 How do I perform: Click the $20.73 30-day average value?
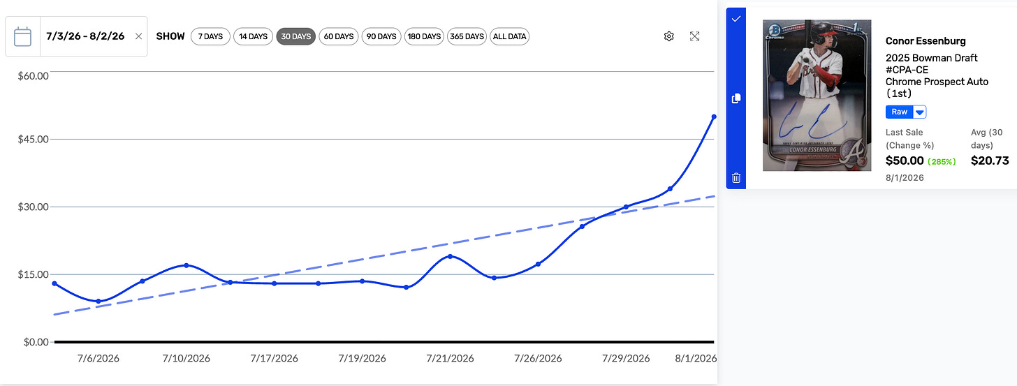(990, 161)
